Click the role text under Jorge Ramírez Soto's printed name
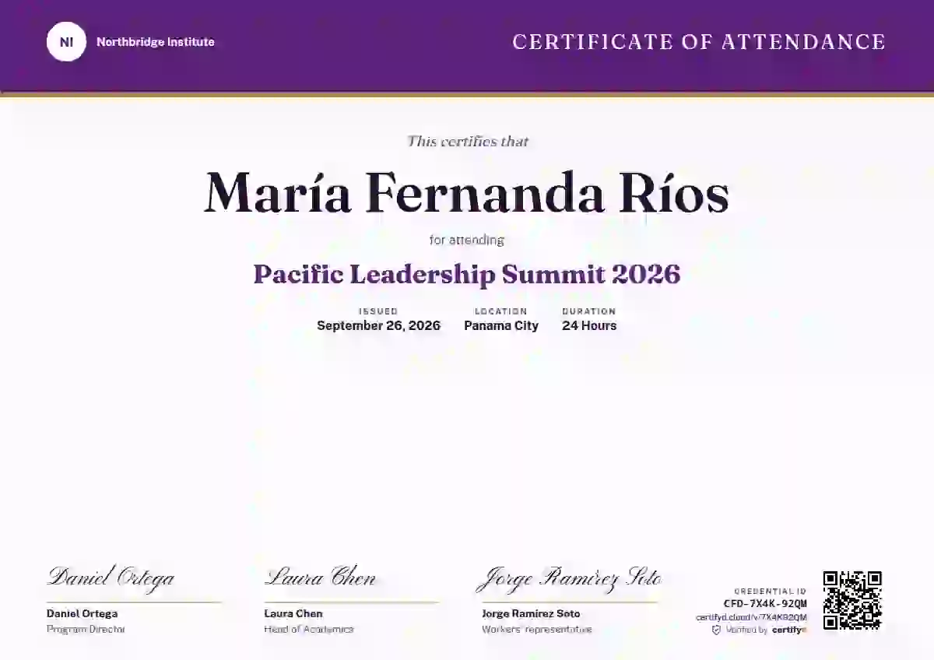The width and height of the screenshot is (934, 660). (537, 629)
